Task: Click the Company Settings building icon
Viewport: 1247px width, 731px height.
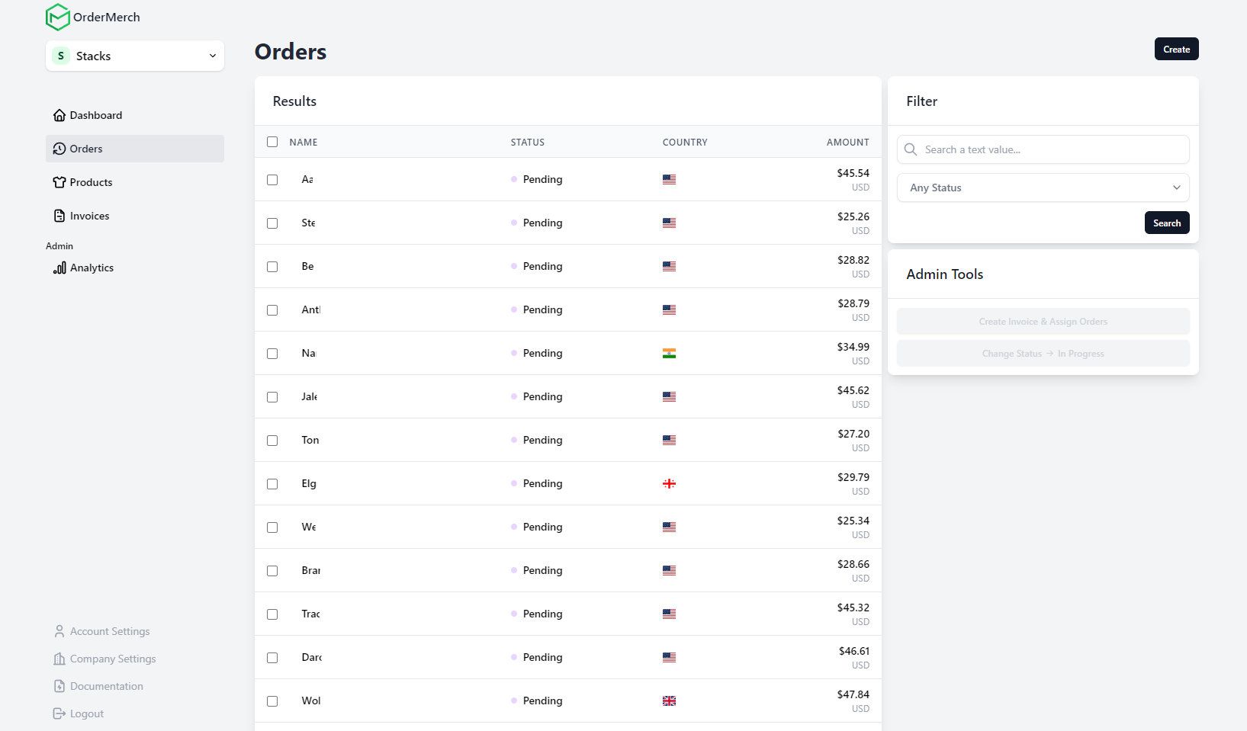Action: 59,659
